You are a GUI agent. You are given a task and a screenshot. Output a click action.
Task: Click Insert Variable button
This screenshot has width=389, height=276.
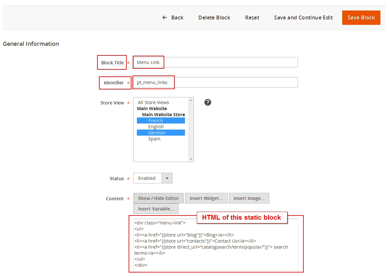tap(156, 209)
